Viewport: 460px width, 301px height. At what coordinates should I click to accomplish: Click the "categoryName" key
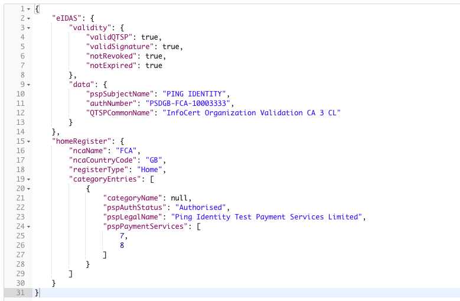(x=132, y=198)
